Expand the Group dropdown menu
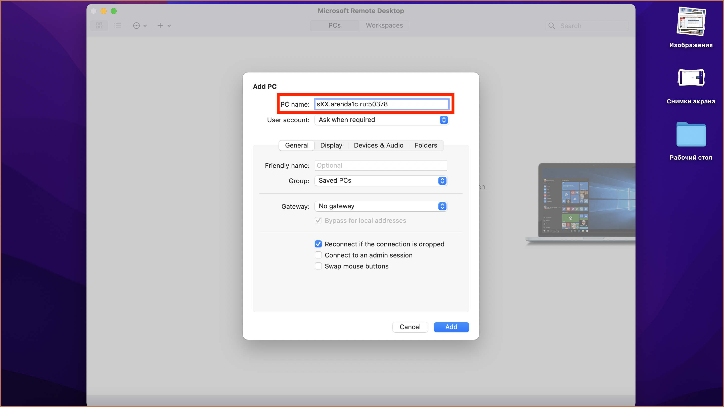This screenshot has height=407, width=724. click(441, 180)
